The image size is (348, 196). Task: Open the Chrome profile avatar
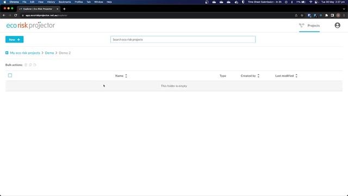pyautogui.click(x=338, y=15)
